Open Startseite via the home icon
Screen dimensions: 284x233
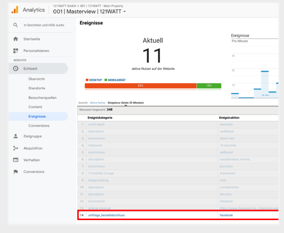[x=16, y=39]
